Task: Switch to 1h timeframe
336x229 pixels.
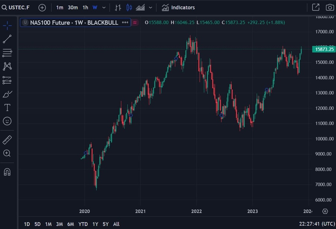Action: click(85, 7)
